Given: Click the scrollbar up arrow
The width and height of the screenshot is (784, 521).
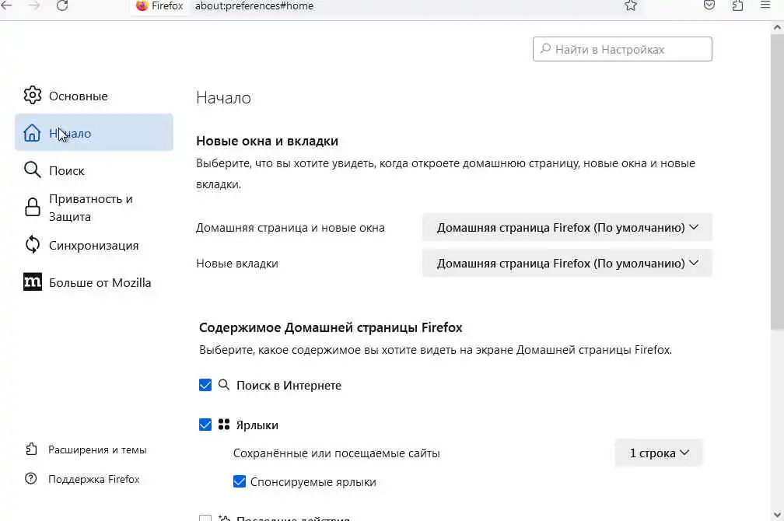Looking at the screenshot, I should pos(777,27).
